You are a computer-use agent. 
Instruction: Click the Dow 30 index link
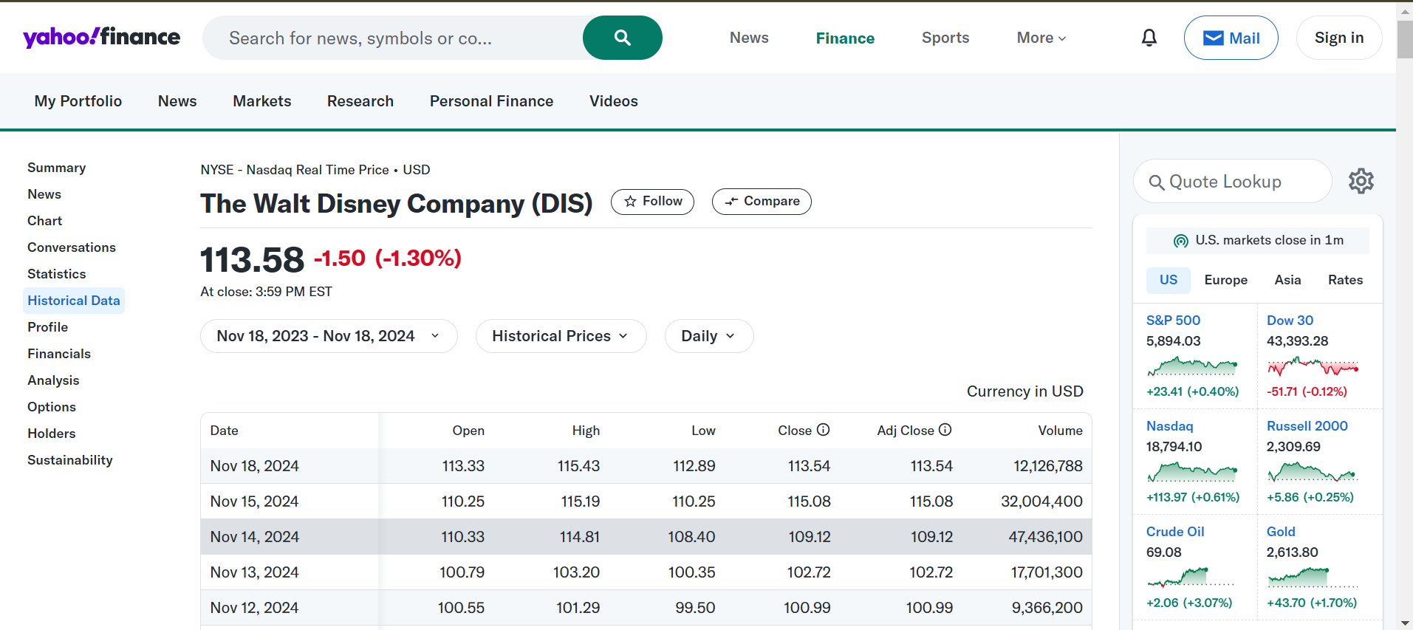1290,320
